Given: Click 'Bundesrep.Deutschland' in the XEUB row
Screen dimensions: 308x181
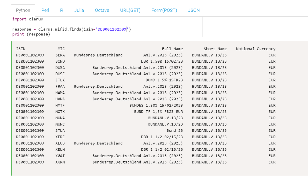Looking at the screenshot, I should click(98, 143).
